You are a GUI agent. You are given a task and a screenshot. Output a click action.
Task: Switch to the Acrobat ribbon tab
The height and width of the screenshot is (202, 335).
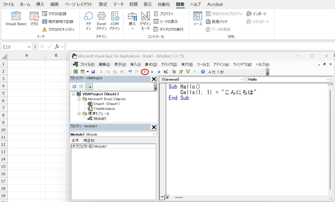point(215,4)
